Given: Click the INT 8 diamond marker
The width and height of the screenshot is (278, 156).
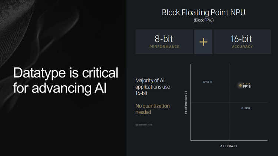Looking at the screenshot, I should pos(211,82).
